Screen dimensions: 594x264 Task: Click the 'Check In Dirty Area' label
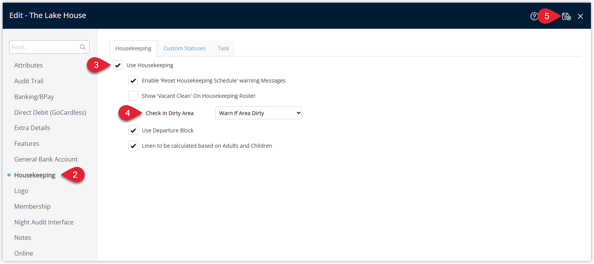click(x=170, y=113)
